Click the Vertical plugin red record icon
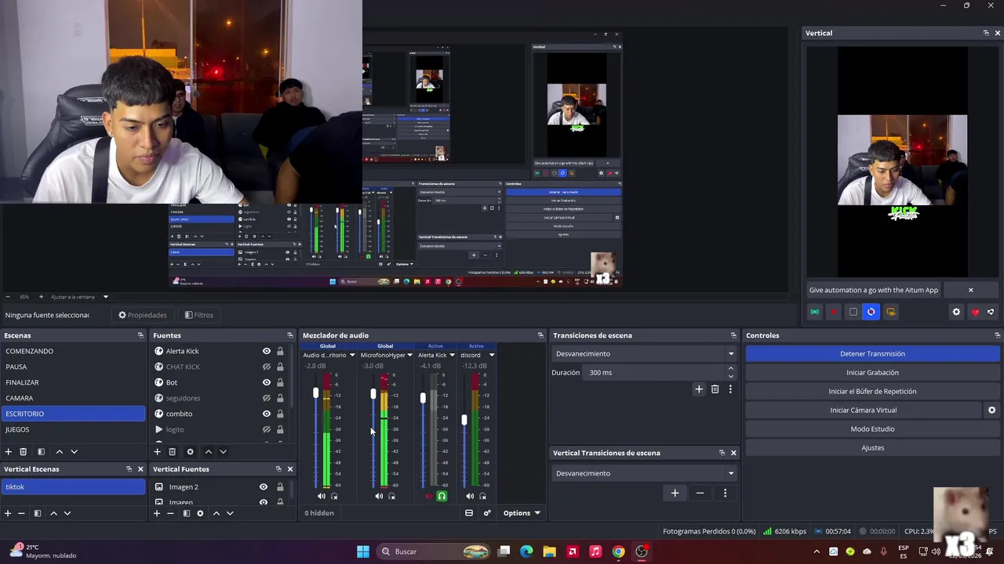 pyautogui.click(x=834, y=312)
